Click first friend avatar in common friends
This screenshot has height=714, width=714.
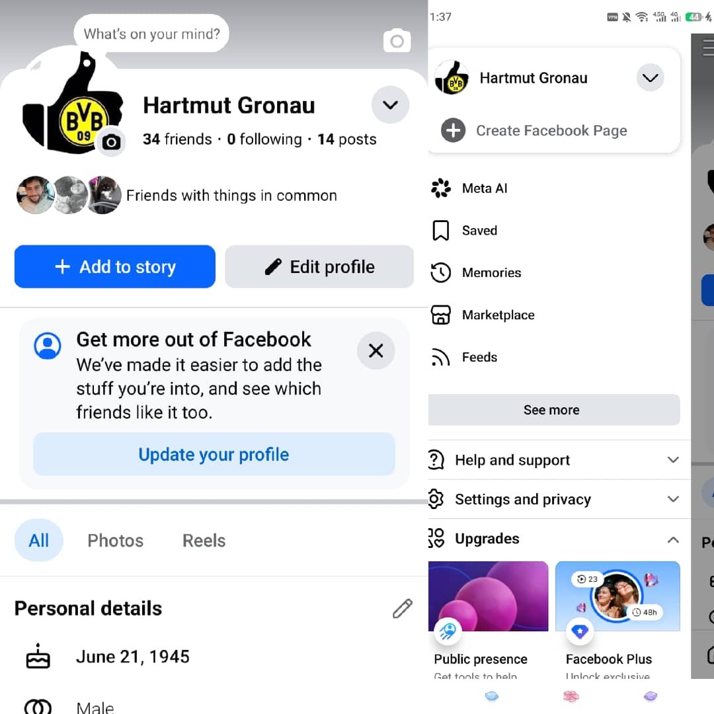[x=35, y=195]
